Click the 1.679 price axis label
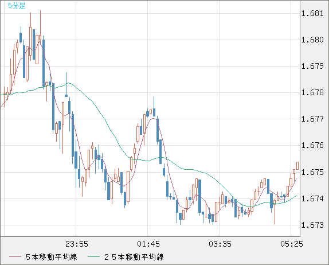 (312, 66)
